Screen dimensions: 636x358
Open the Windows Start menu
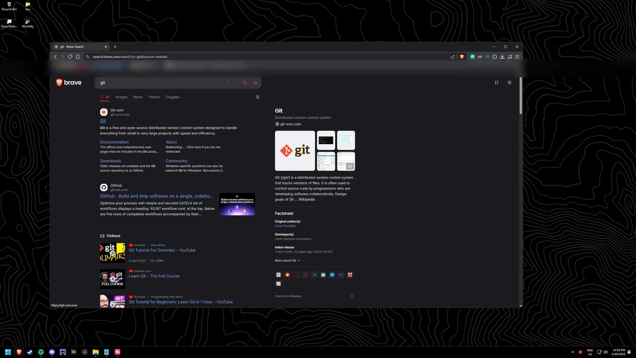8,352
